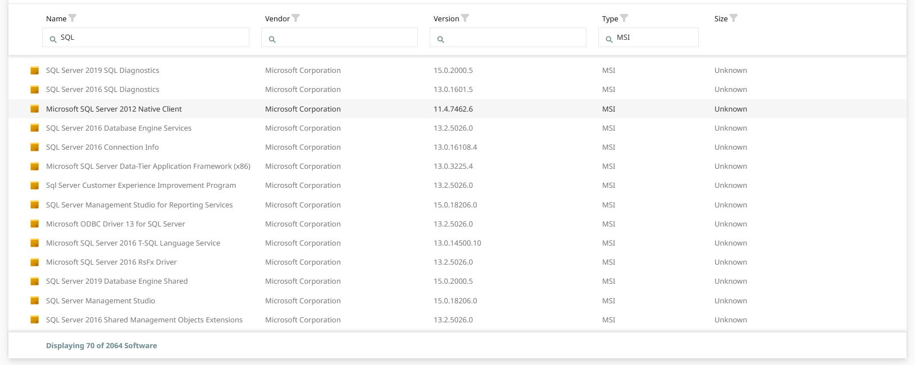Open Microsoft SQL Server 2016 RsFx Driver
The height and width of the screenshot is (365, 915).
click(111, 262)
